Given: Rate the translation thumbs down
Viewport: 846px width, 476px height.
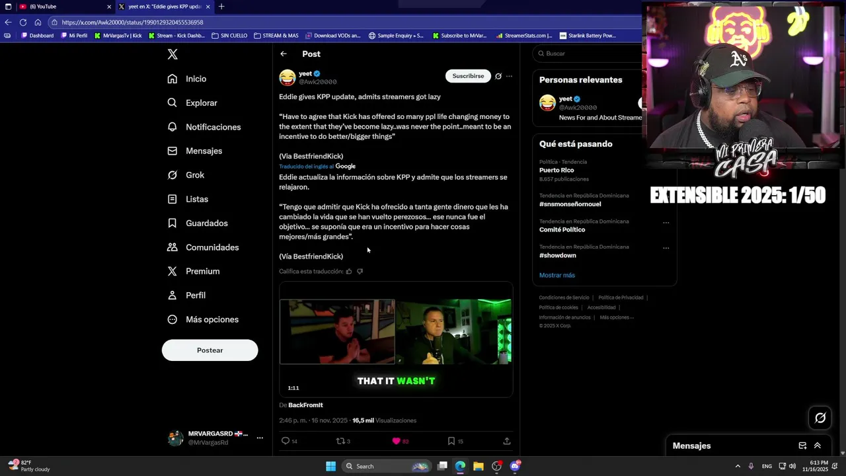Looking at the screenshot, I should [360, 271].
